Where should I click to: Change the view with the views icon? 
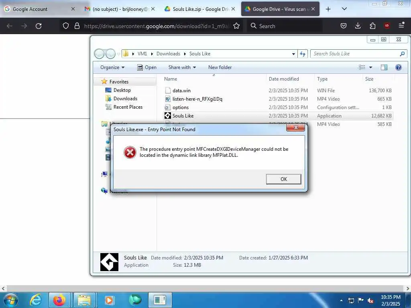click(362, 67)
